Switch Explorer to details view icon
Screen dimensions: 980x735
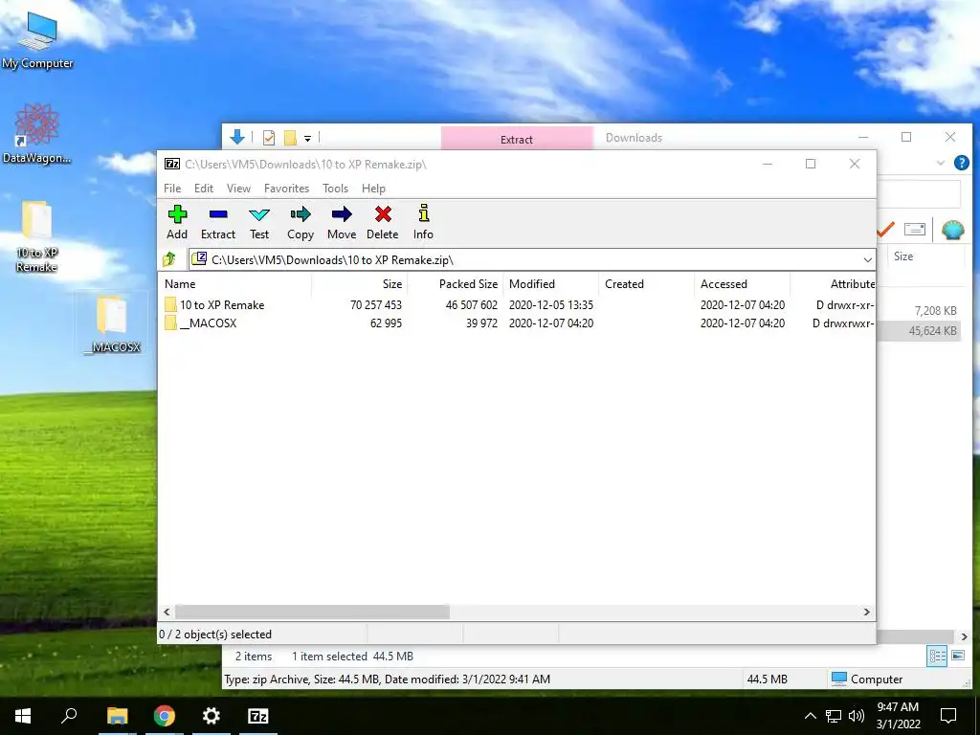pyautogui.click(x=937, y=656)
